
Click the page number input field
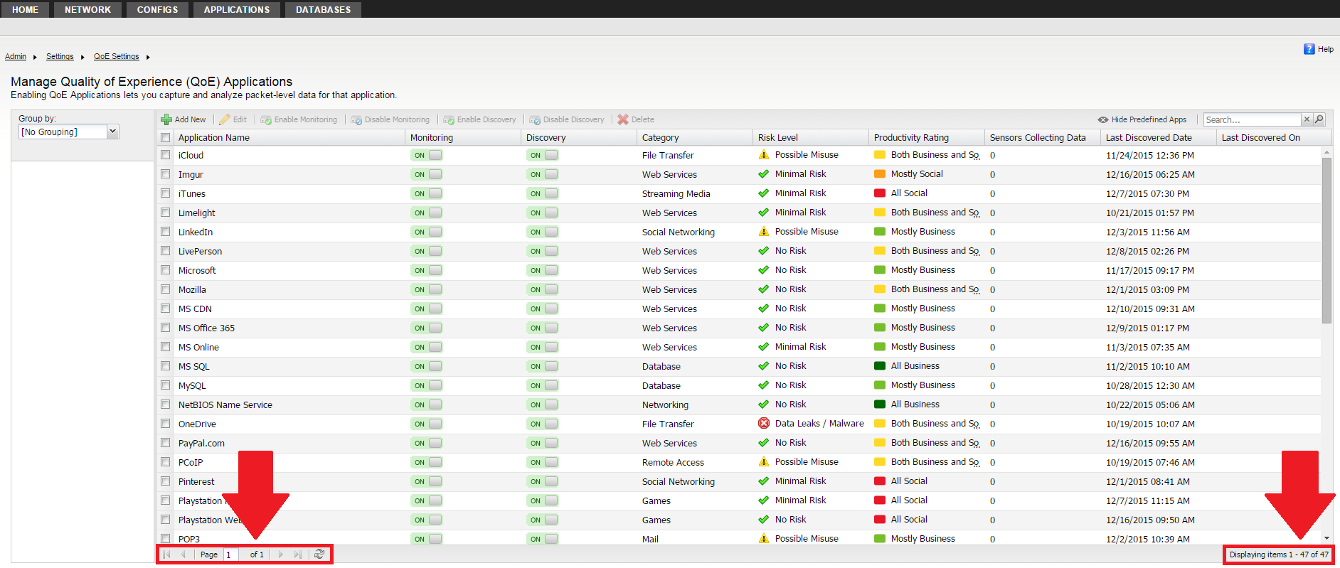[231, 554]
